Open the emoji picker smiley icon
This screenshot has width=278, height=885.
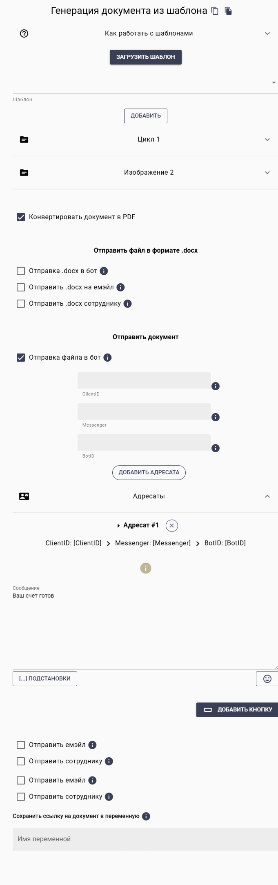coord(267,678)
